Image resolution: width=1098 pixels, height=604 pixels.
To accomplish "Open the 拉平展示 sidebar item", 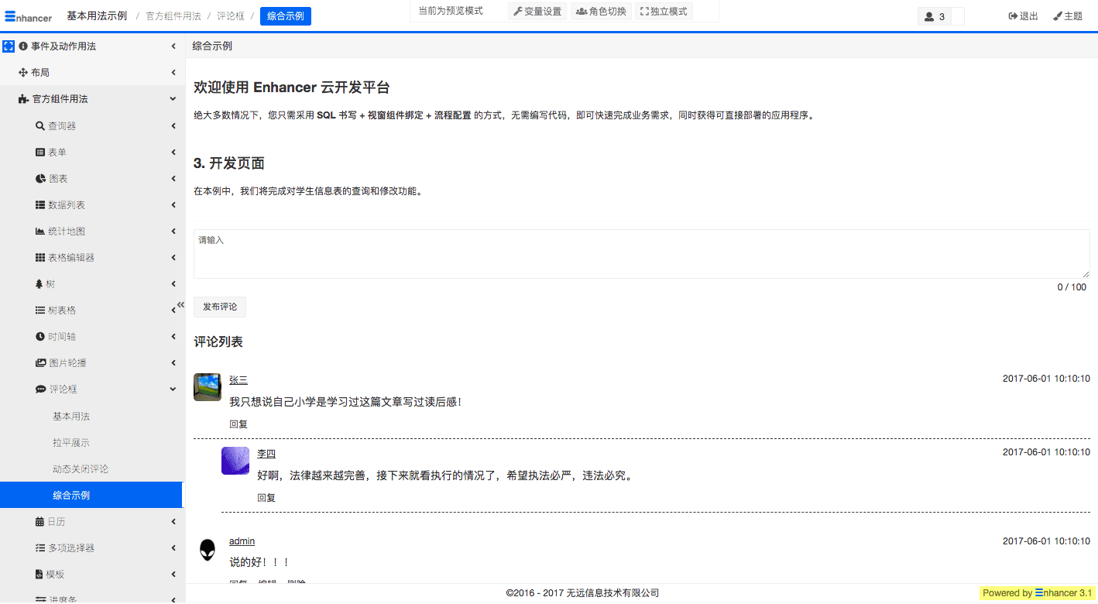I will click(71, 443).
